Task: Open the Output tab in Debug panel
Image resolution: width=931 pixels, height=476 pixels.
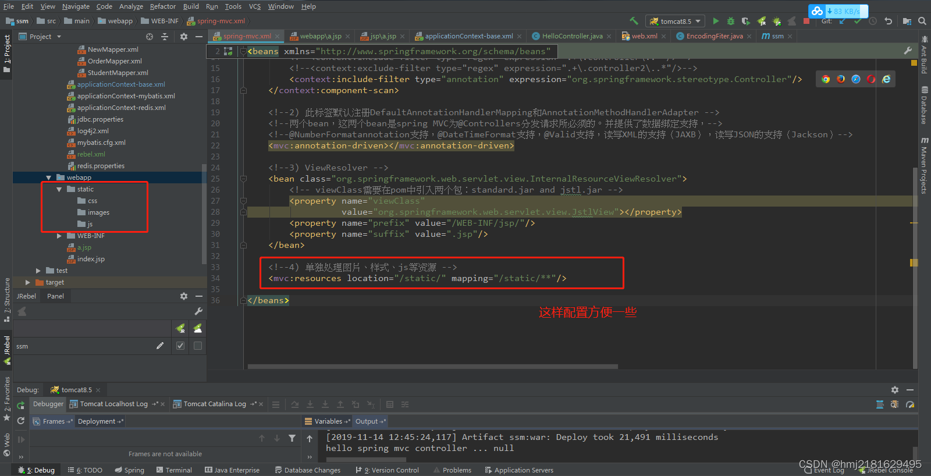Action: [369, 421]
